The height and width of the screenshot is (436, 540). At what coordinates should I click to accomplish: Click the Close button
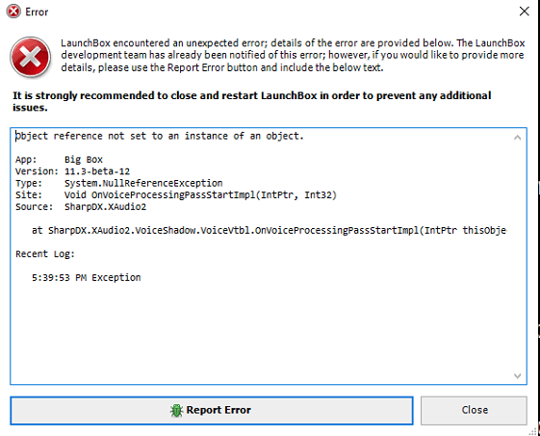[474, 410]
